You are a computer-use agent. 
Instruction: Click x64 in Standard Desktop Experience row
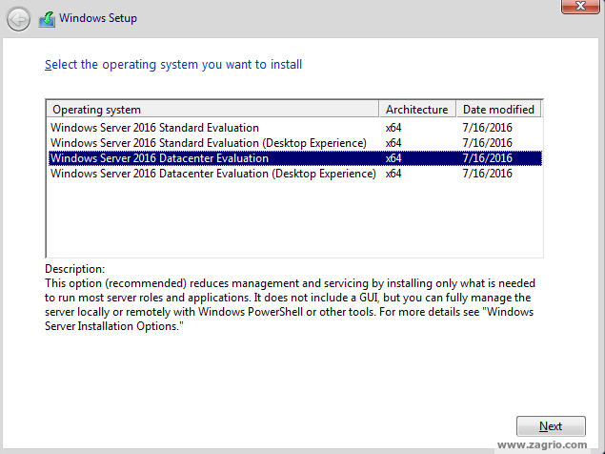pos(393,143)
